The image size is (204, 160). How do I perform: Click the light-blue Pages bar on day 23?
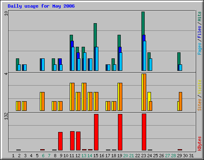(145, 56)
